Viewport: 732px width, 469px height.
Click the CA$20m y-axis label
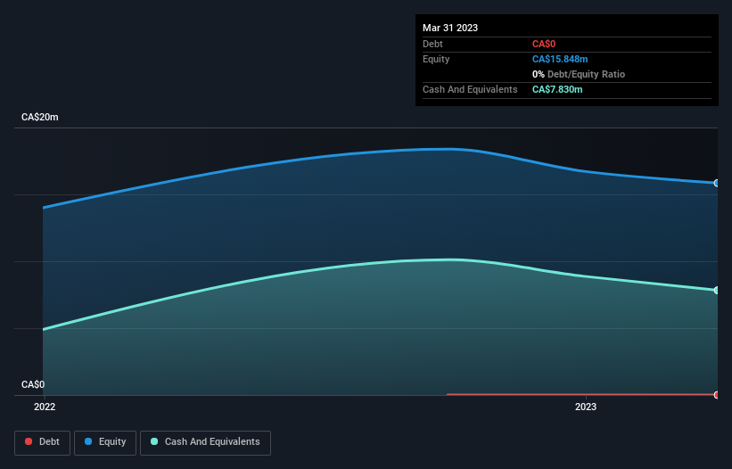pyautogui.click(x=40, y=117)
